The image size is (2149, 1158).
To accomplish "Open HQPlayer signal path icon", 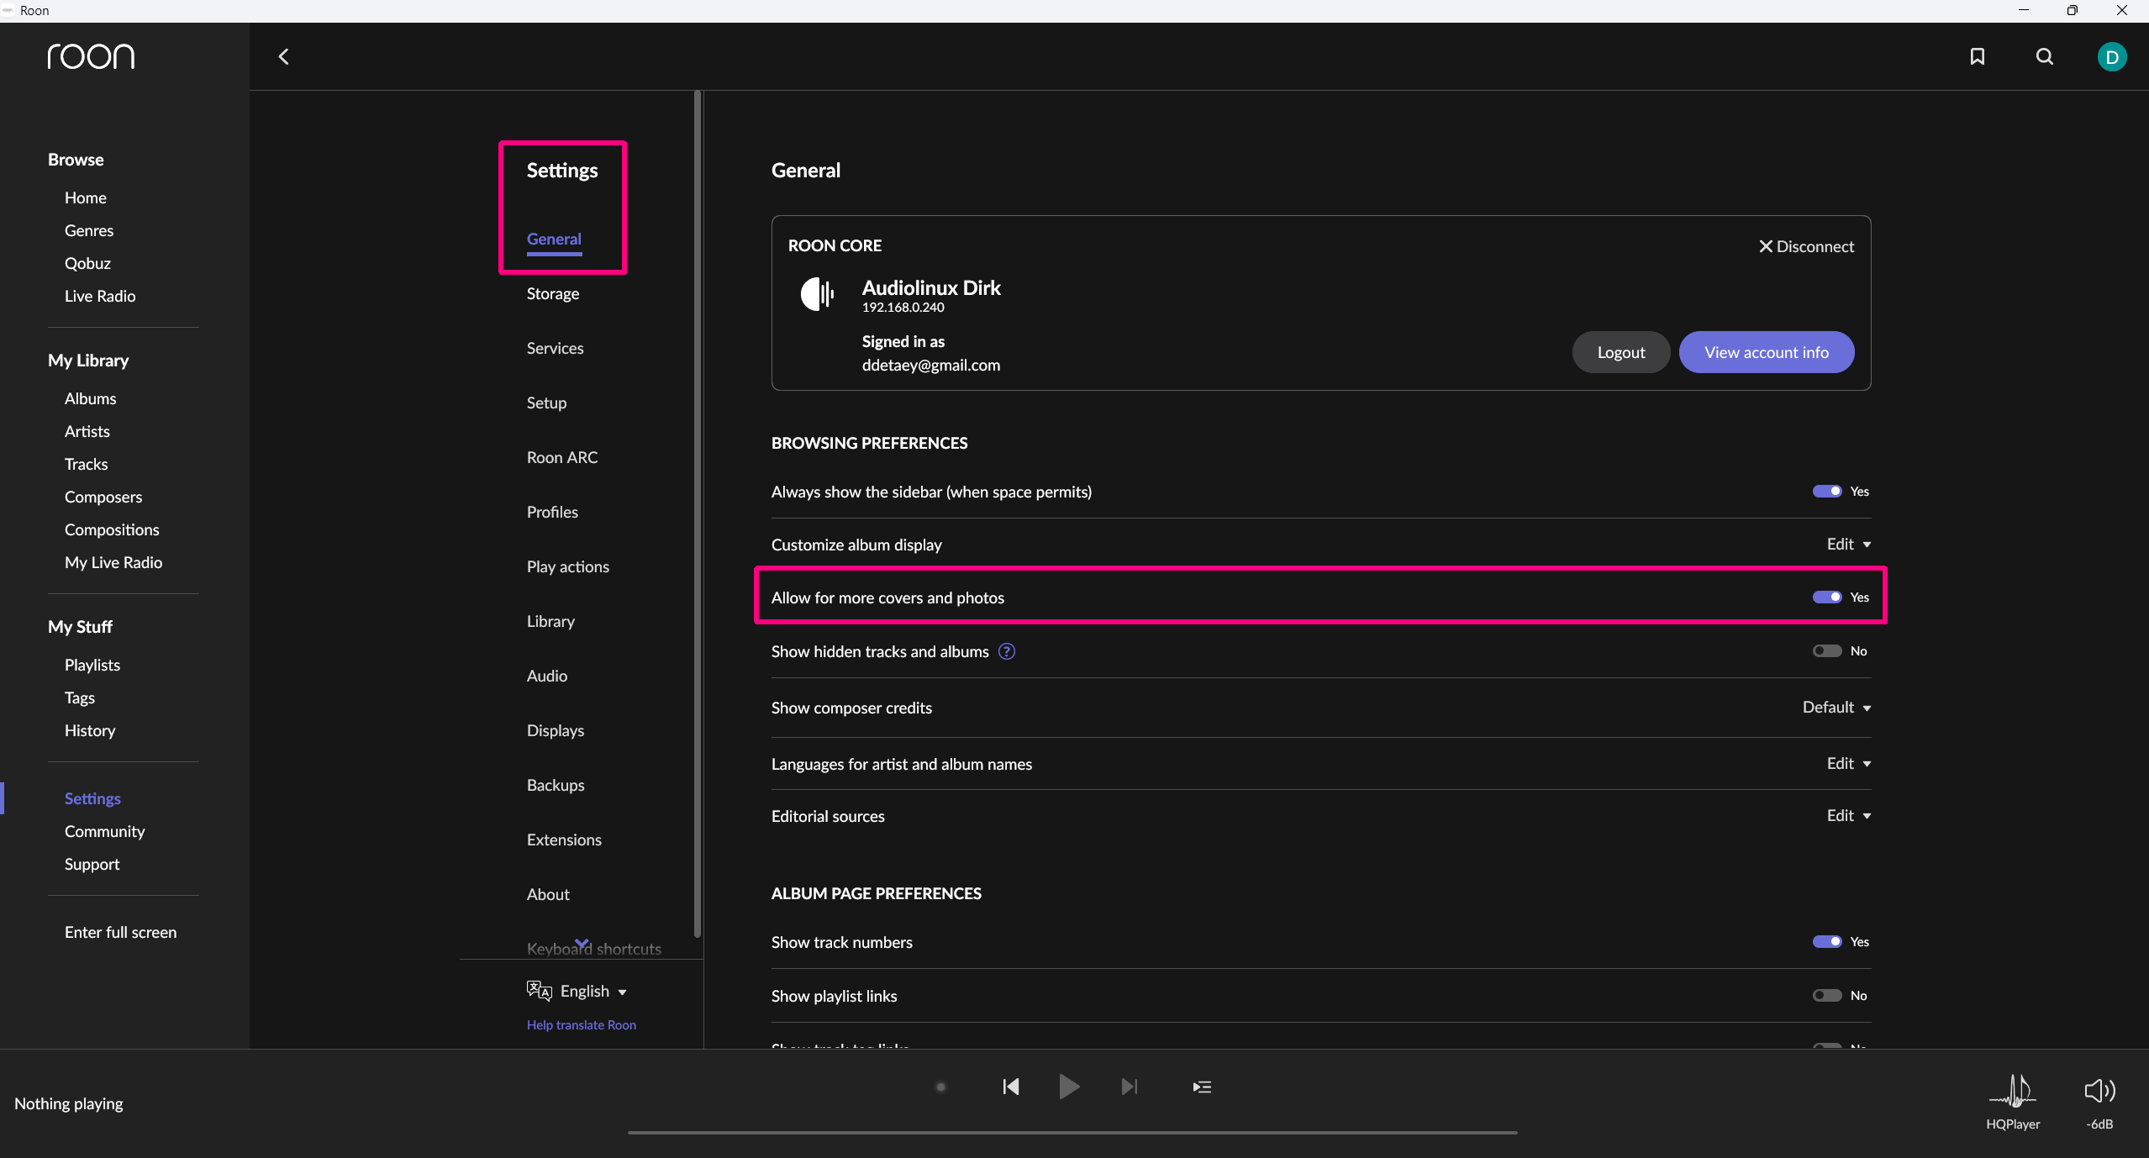I will click(x=2012, y=1091).
